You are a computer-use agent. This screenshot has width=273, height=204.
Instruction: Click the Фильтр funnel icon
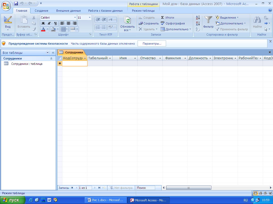[208, 20]
